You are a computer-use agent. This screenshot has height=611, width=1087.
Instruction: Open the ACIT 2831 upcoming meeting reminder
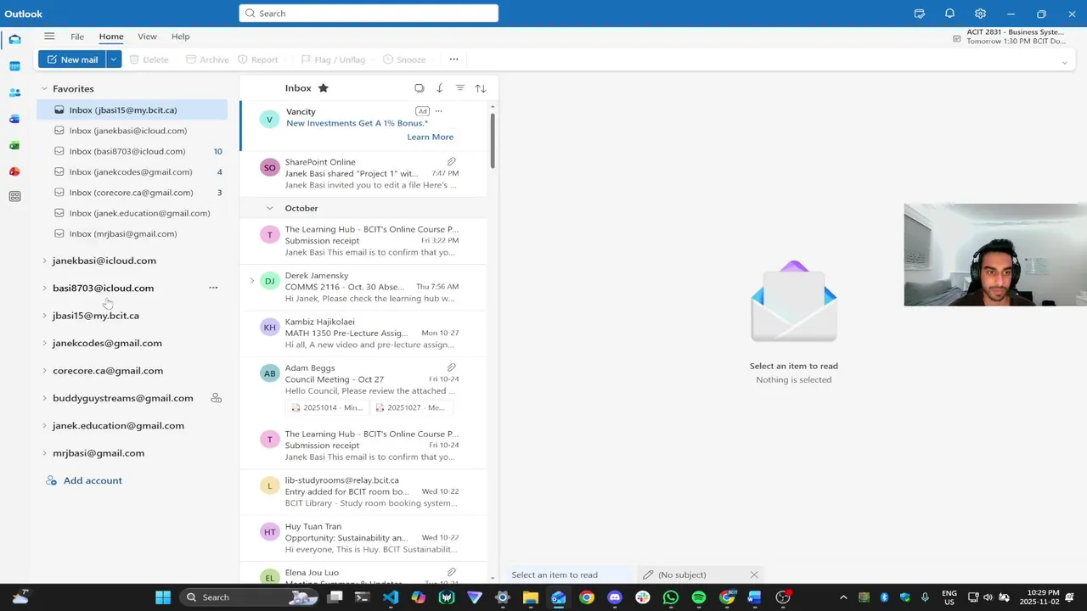[1010, 36]
